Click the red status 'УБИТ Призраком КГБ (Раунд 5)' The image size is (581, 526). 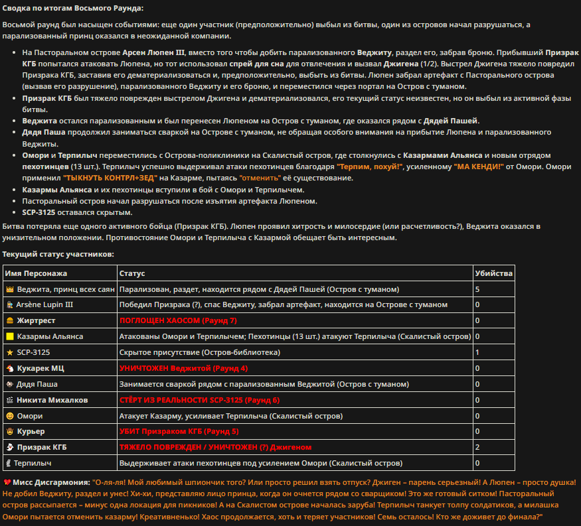(x=179, y=432)
